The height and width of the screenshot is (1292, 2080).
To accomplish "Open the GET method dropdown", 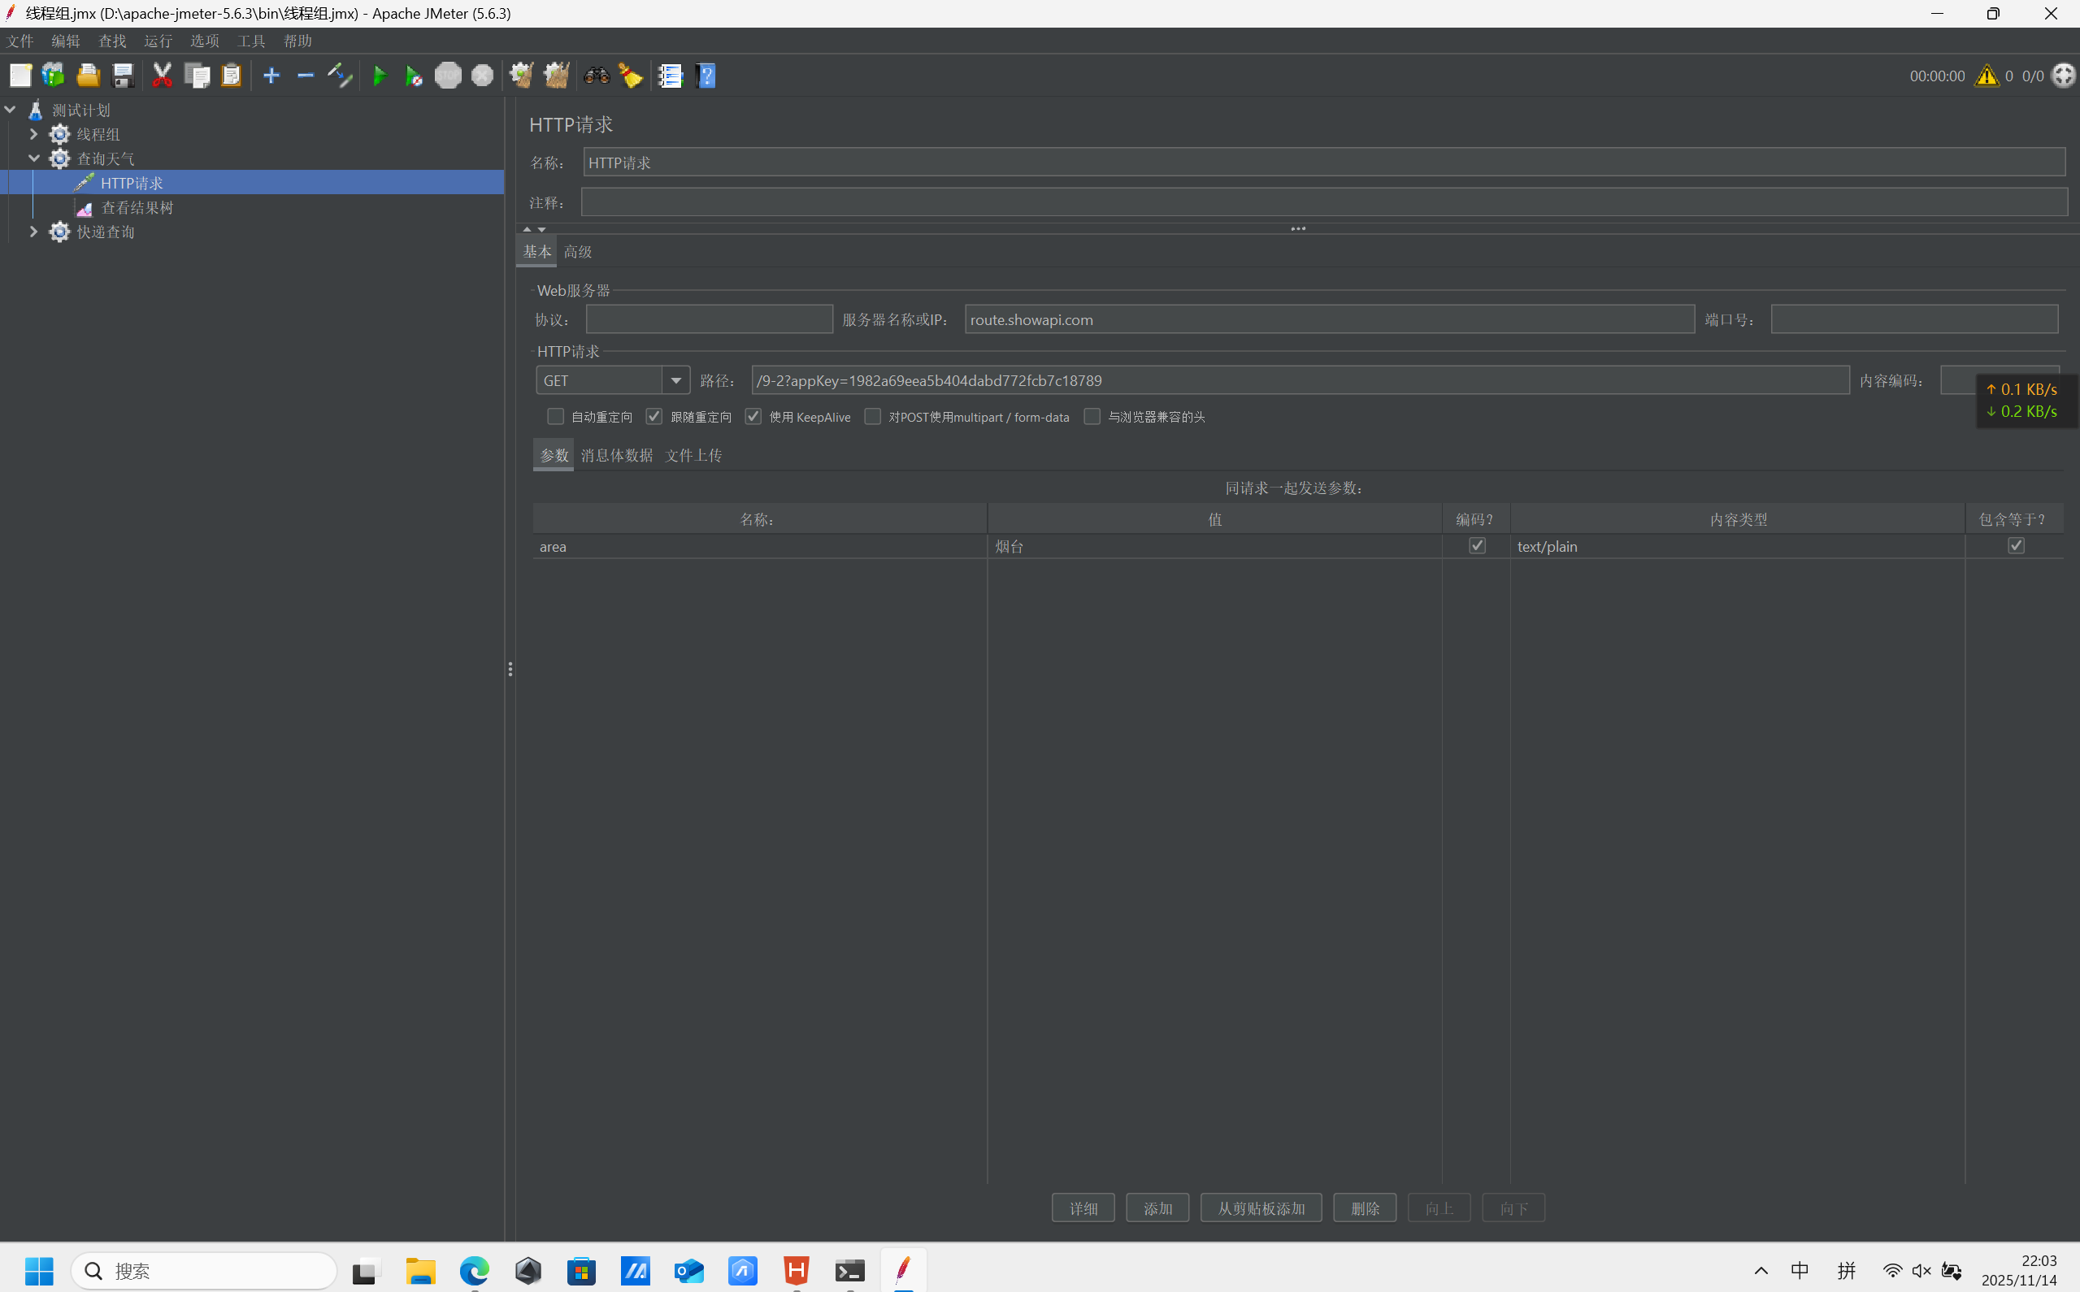I will coord(675,380).
